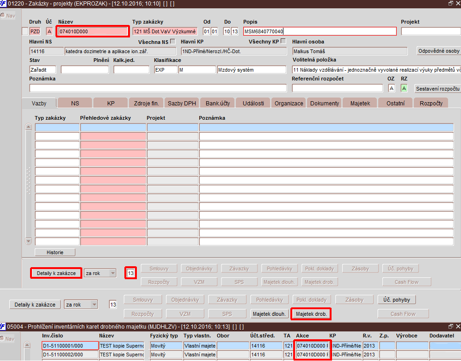
Task: Click the Popis field with MSM6840770040
Action: [x=320, y=31]
